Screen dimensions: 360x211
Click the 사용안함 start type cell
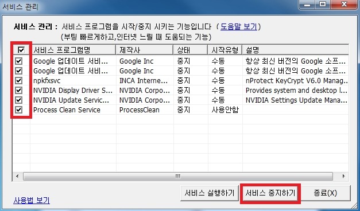[x=225, y=110]
